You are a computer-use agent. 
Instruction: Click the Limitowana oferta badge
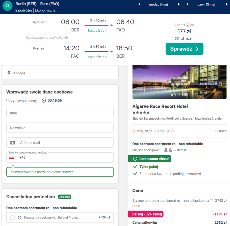tap(149, 159)
